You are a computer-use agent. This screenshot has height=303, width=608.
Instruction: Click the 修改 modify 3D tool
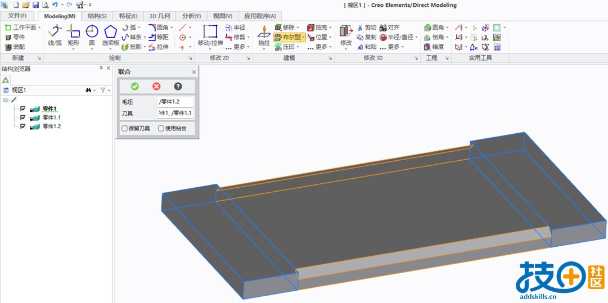click(345, 35)
